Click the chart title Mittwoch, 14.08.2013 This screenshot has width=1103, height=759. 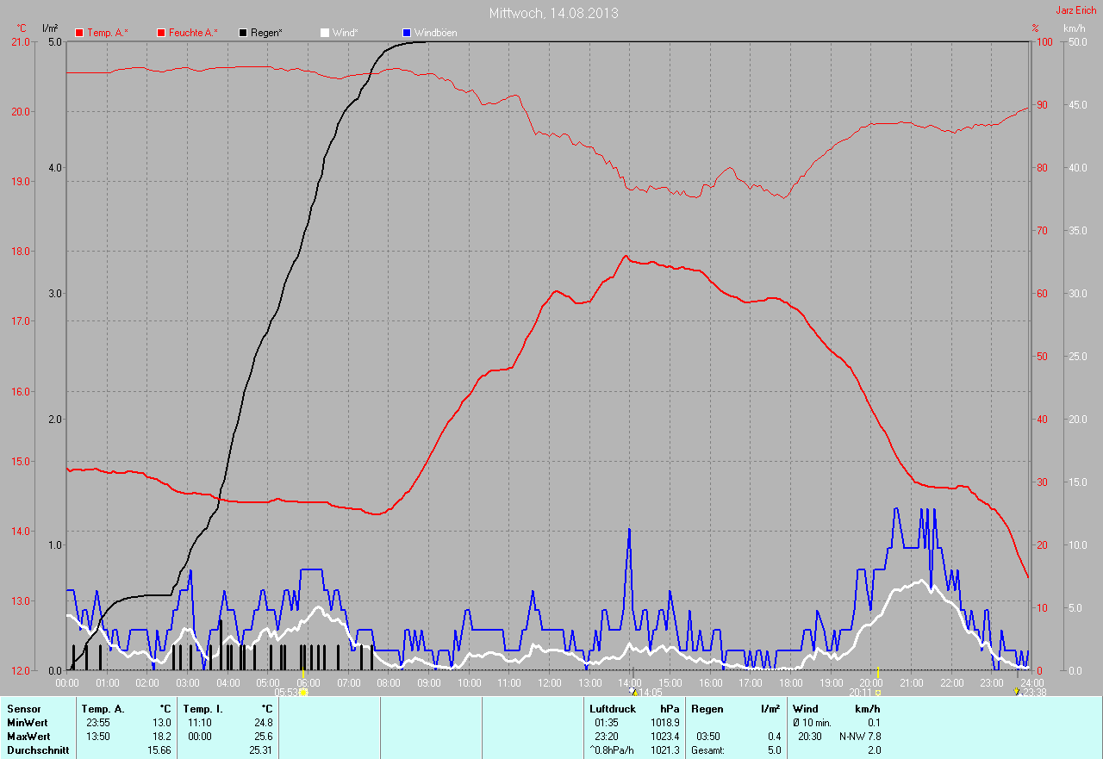553,13
